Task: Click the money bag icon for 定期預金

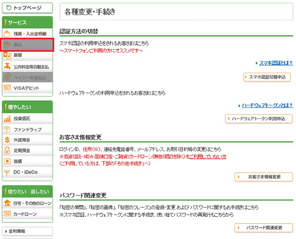Action: [7, 151]
